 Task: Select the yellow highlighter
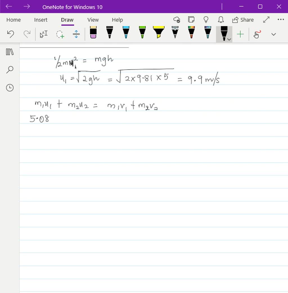click(x=159, y=33)
